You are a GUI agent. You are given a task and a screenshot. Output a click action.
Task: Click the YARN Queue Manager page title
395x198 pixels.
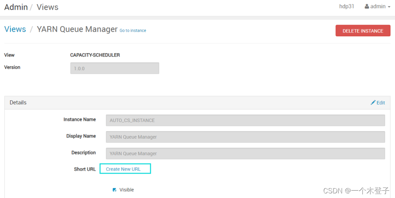[x=77, y=29]
